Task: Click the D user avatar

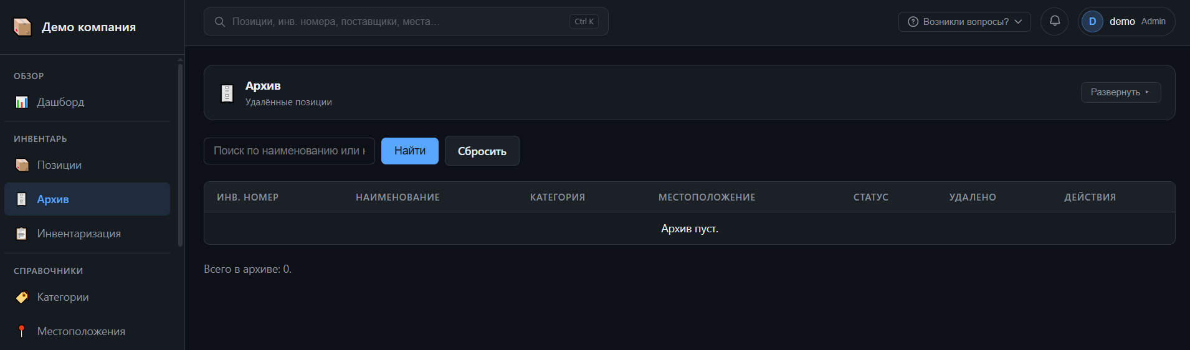Action: 1092,21
